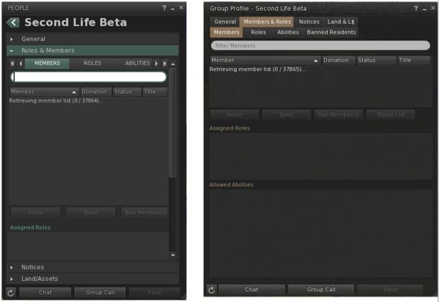439x302 pixels.
Task: Select the Banned Residents sub-tab
Action: tap(331, 32)
